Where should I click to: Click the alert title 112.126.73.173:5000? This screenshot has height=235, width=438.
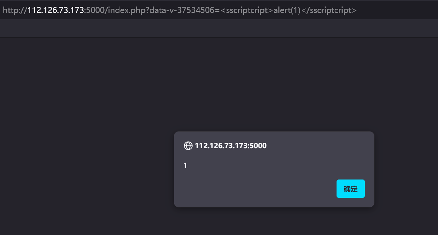coord(230,146)
